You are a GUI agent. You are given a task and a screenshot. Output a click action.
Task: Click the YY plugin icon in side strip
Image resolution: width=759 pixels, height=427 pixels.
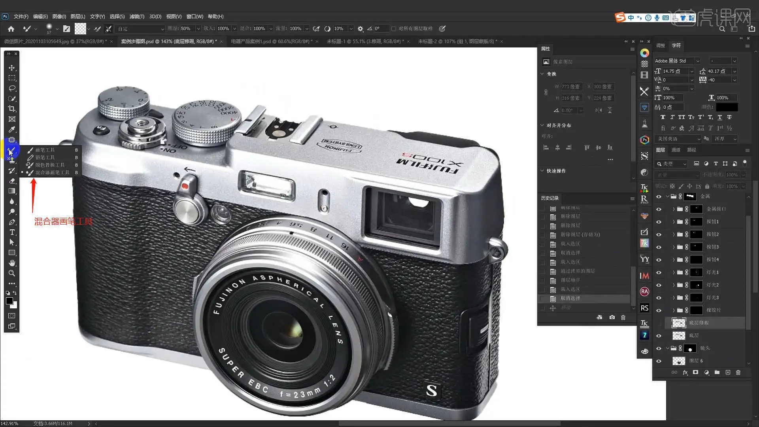(x=644, y=259)
